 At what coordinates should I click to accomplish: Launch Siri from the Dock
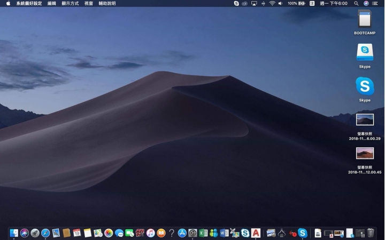pos(25,233)
